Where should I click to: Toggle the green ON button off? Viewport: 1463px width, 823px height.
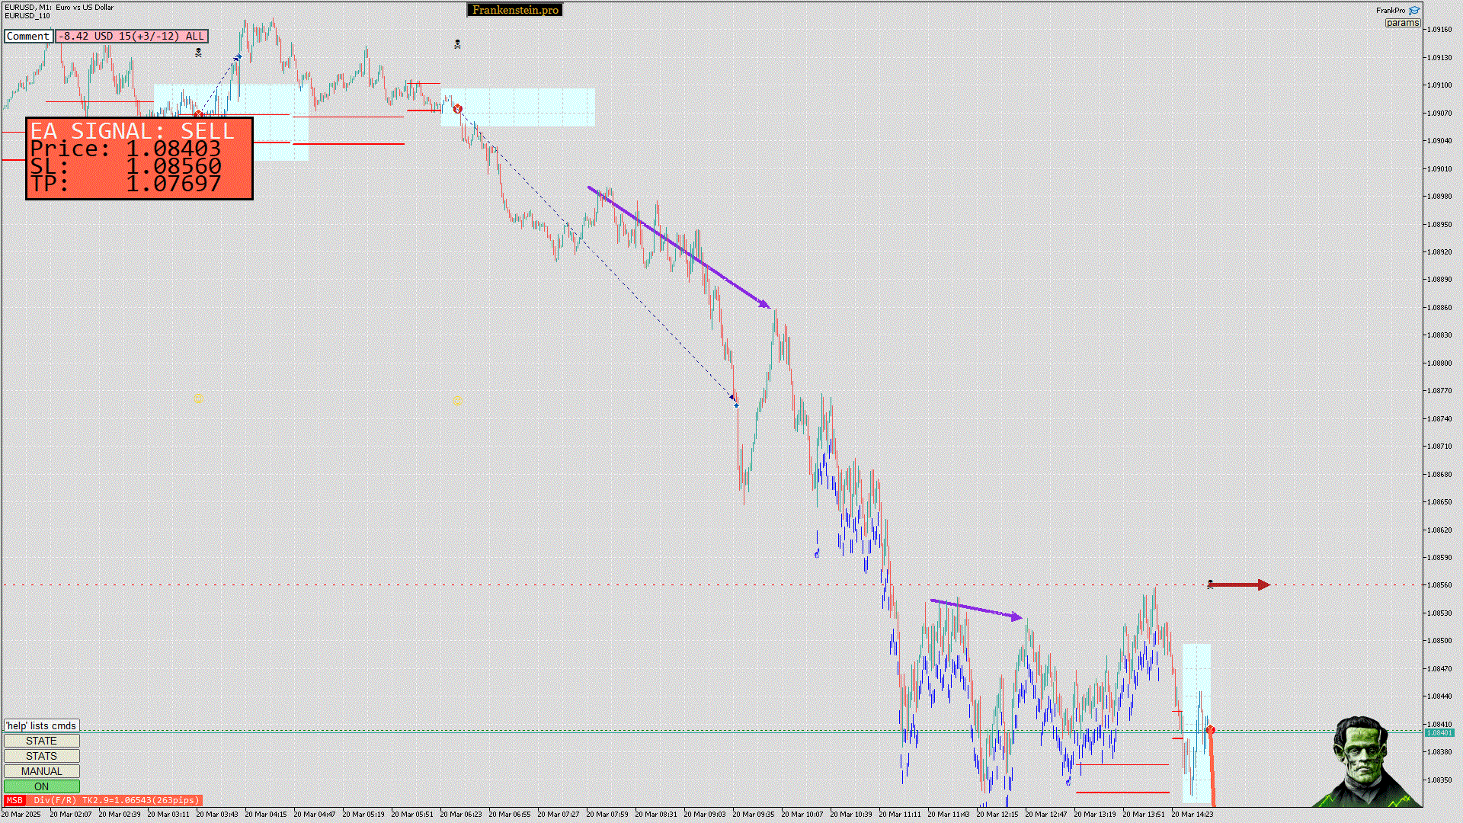41,786
